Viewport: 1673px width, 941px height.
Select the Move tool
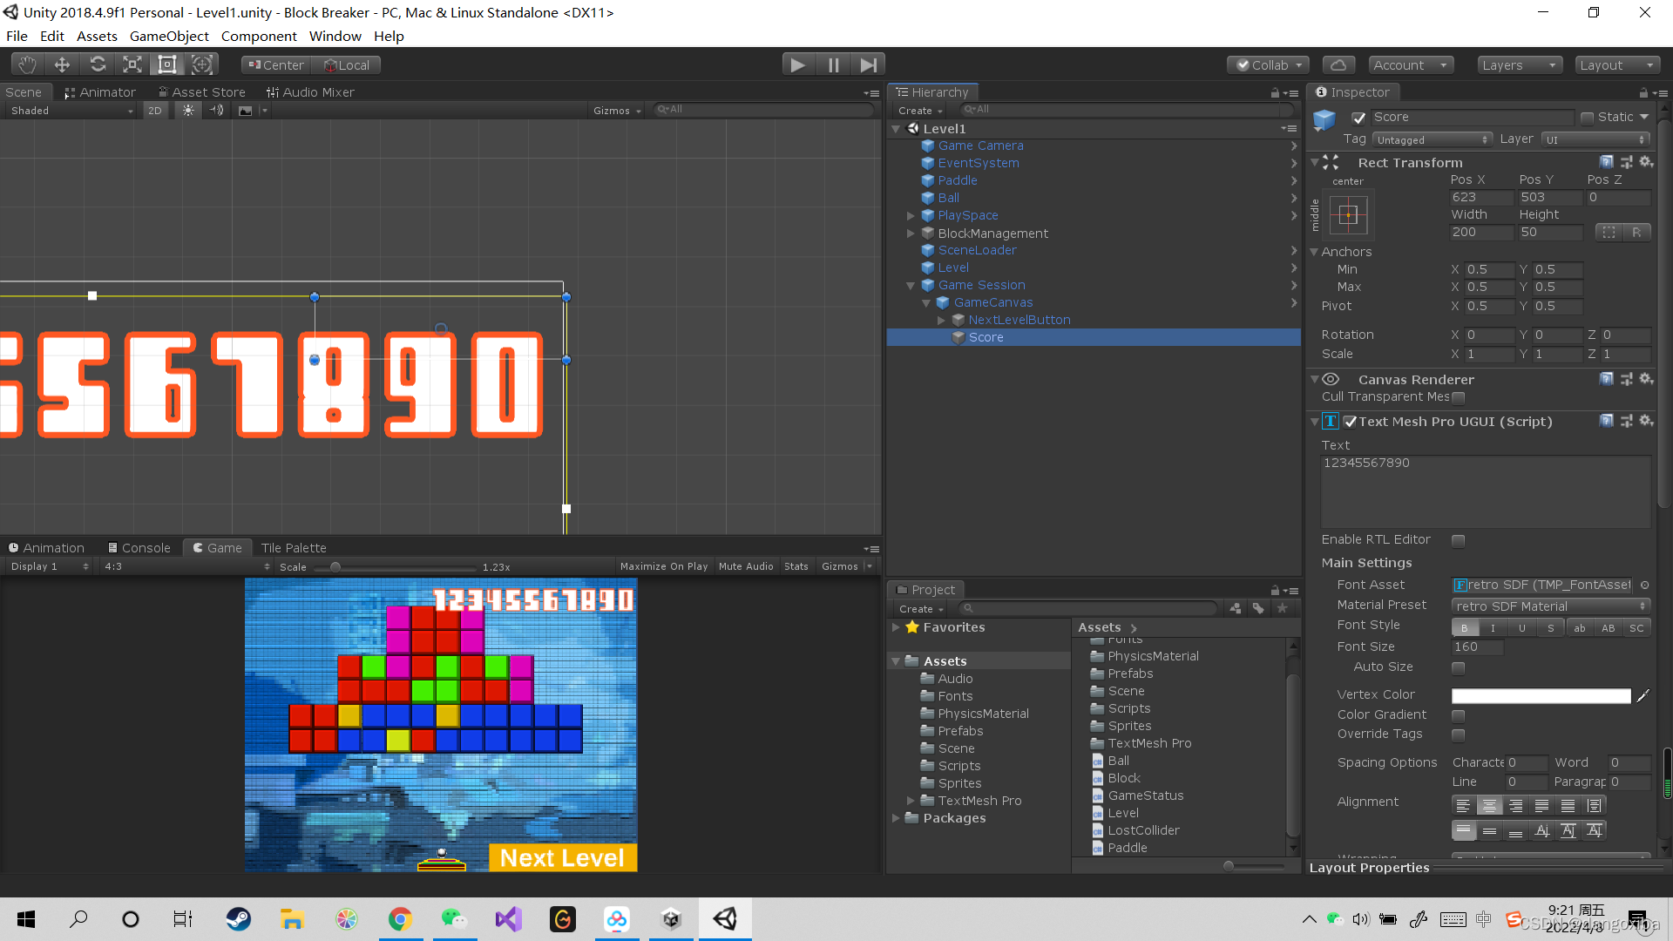tap(62, 64)
